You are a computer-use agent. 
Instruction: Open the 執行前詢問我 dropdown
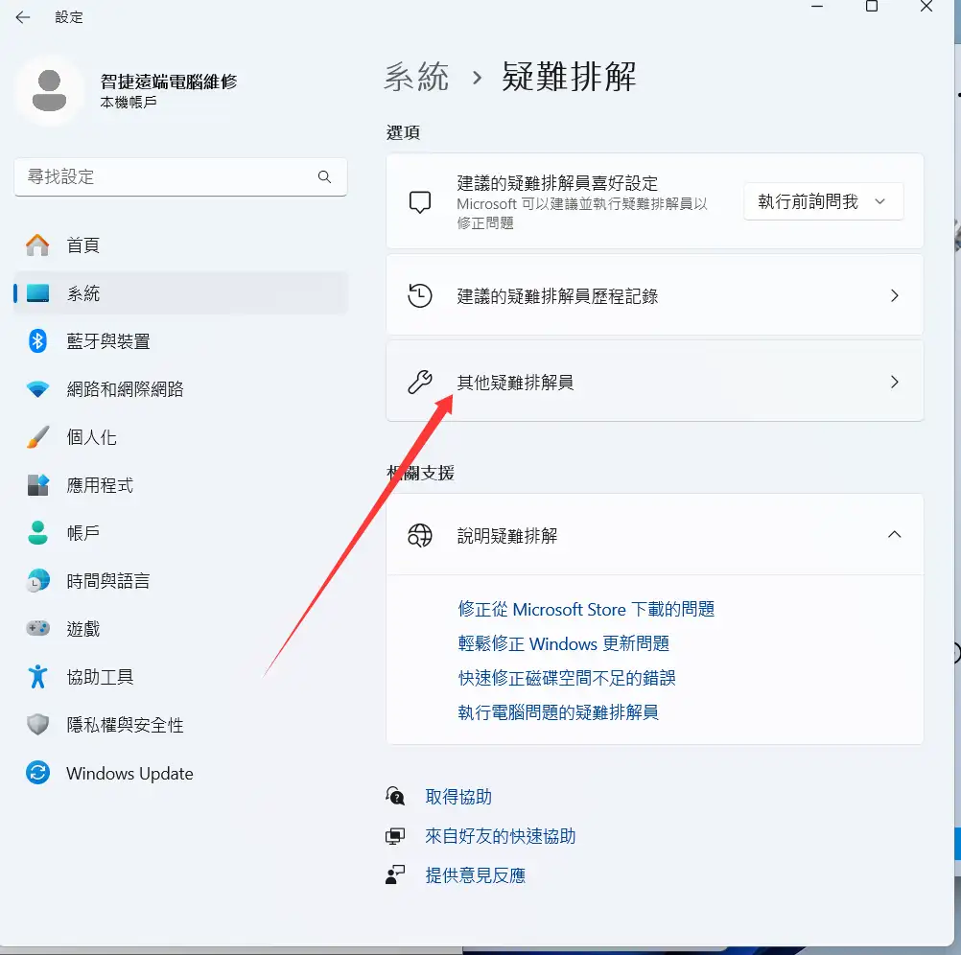[x=823, y=202]
